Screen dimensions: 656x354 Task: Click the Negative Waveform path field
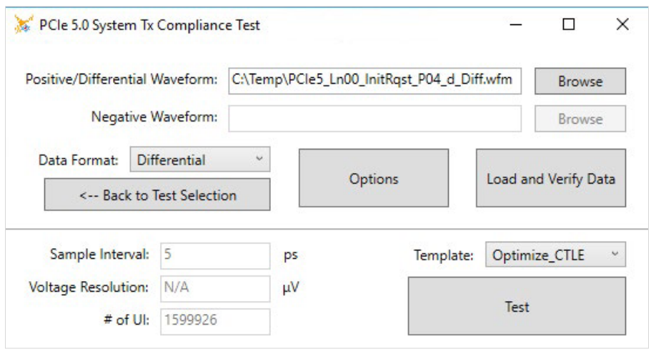374,119
